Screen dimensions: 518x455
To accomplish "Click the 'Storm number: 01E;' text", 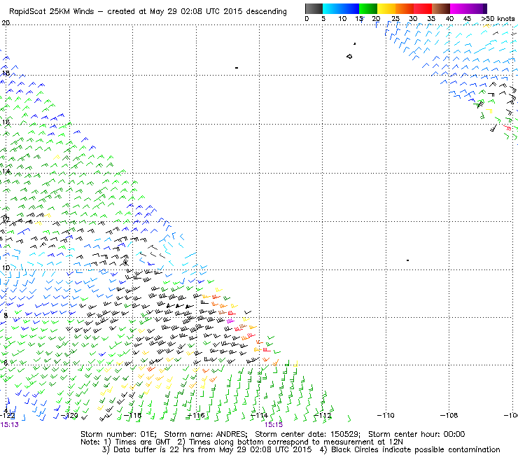I will click(118, 434).
